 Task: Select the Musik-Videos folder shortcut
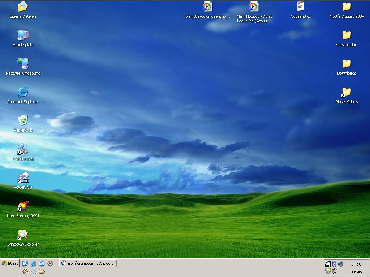347,92
